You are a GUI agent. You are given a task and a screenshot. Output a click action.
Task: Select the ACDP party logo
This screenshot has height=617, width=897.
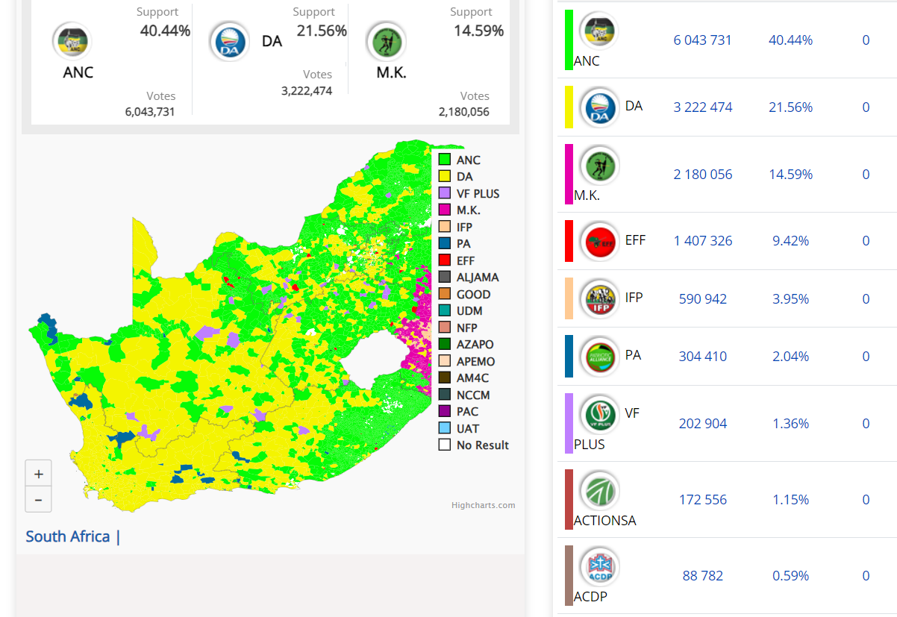click(598, 566)
